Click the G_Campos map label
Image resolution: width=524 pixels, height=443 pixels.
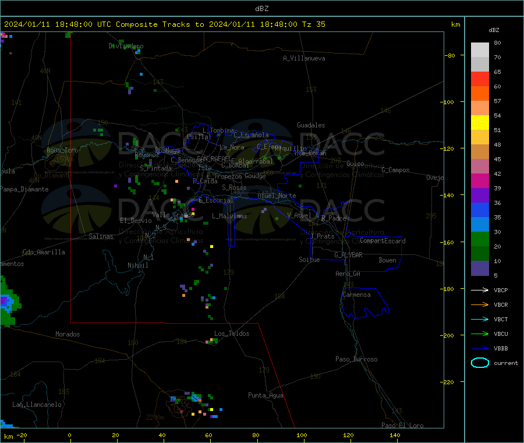tap(395, 170)
